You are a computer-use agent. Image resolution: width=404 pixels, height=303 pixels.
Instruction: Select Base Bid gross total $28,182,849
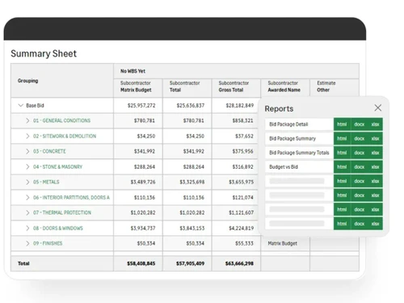(x=240, y=105)
